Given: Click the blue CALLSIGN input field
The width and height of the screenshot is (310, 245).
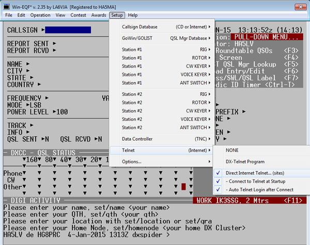Looking at the screenshot, I should pos(68,30).
